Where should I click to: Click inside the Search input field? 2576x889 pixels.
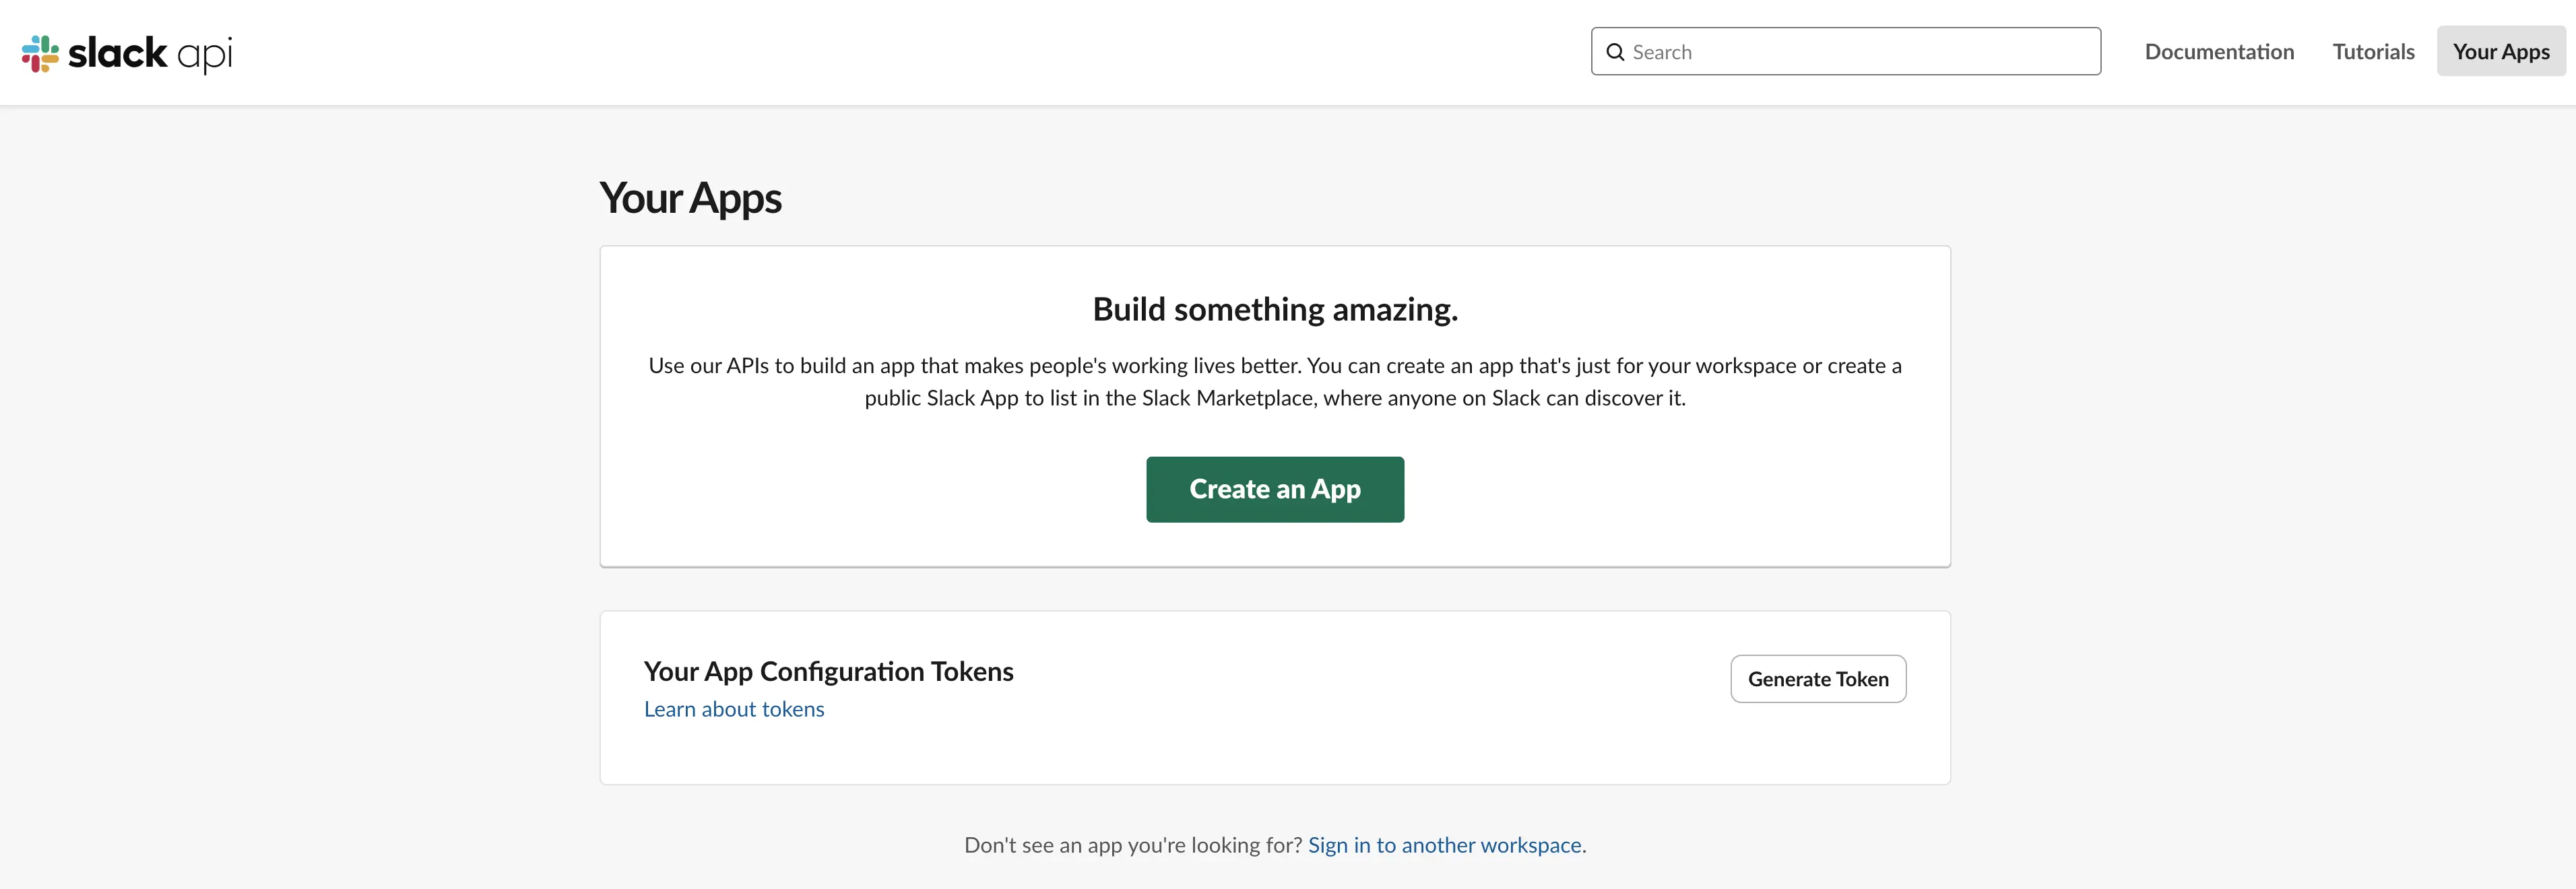pos(1845,51)
